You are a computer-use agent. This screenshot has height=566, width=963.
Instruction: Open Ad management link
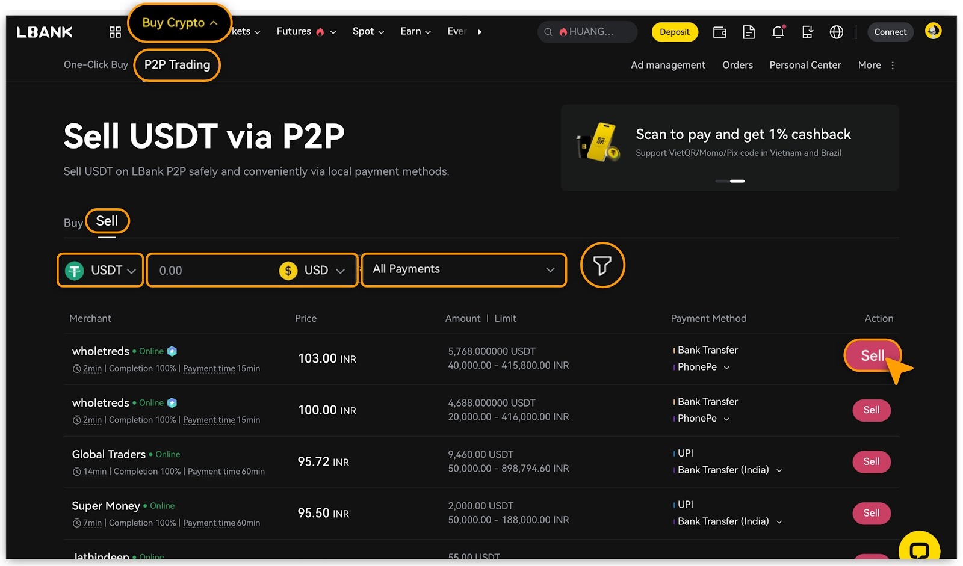[x=667, y=65]
